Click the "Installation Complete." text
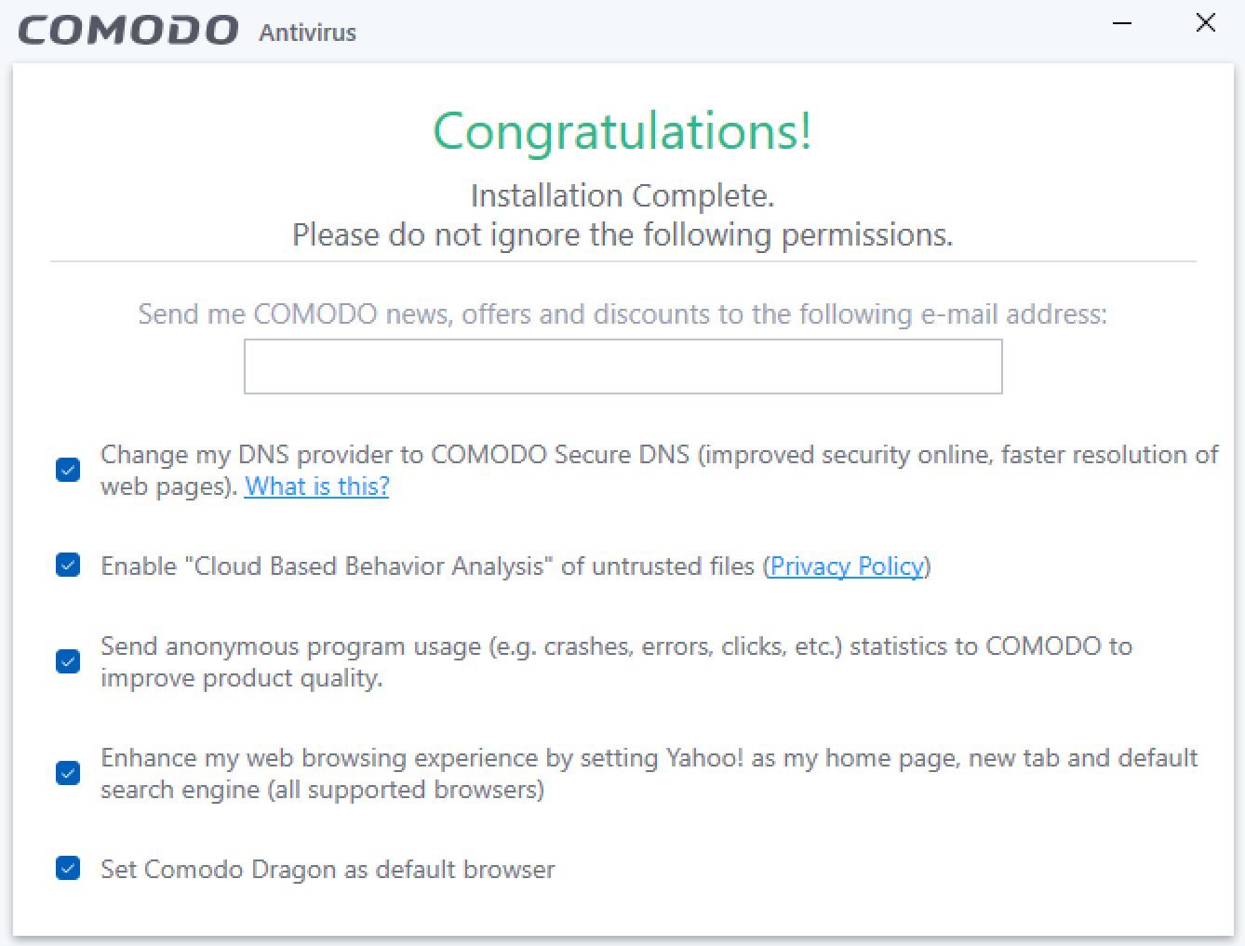The height and width of the screenshot is (946, 1245). pos(622,195)
